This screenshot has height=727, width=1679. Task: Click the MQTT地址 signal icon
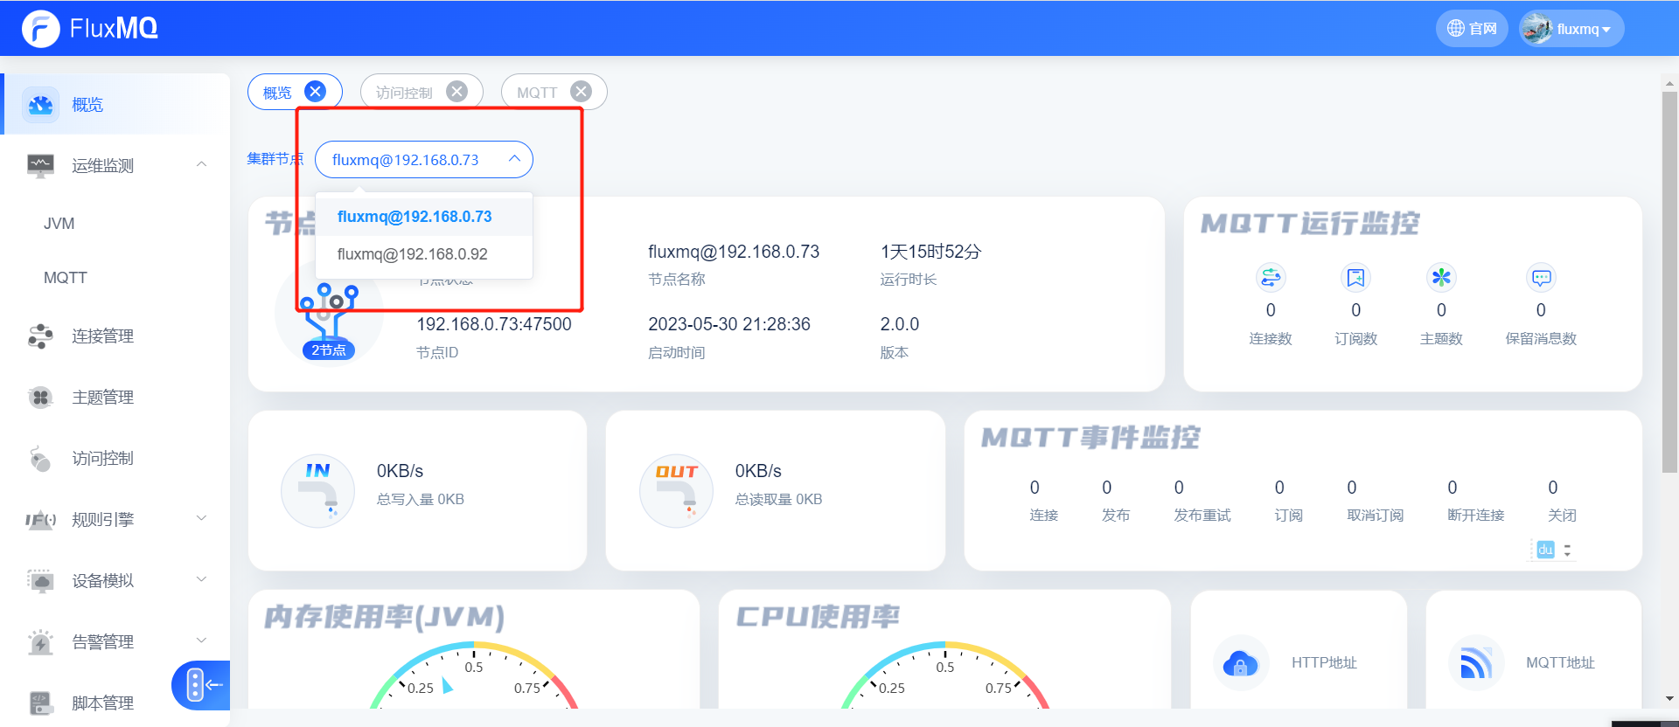[x=1475, y=663]
